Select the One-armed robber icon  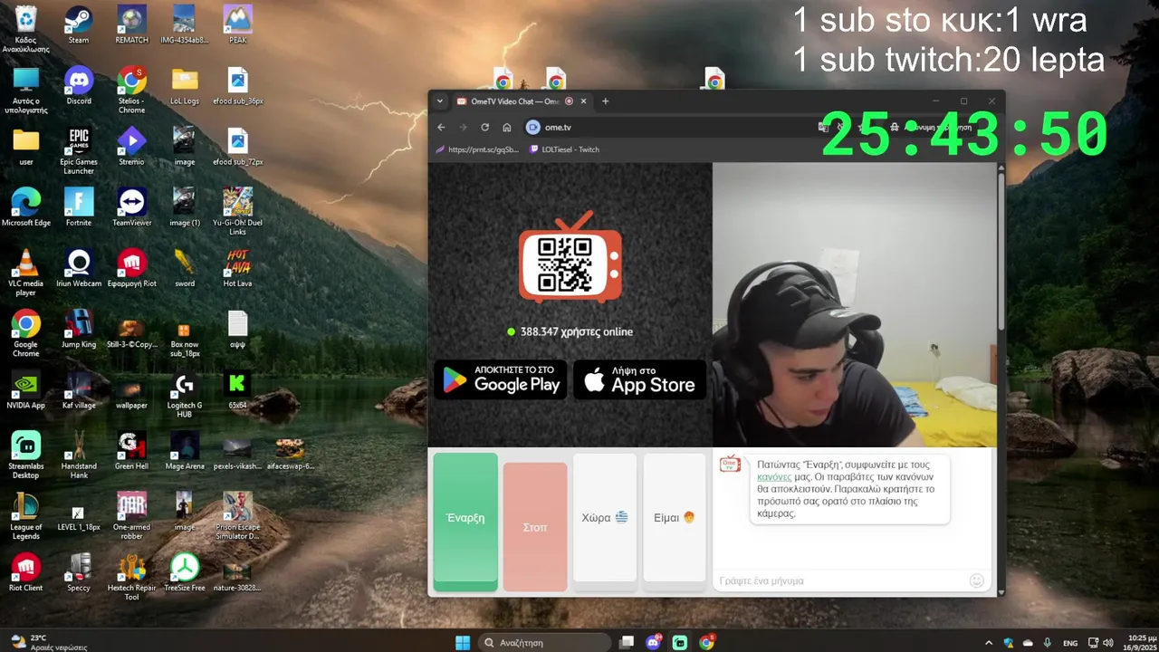[x=131, y=515]
